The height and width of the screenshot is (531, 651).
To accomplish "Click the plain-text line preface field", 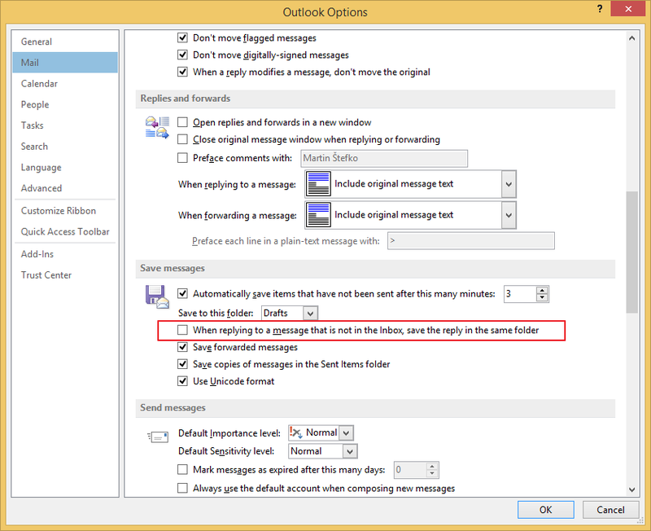I will (471, 241).
